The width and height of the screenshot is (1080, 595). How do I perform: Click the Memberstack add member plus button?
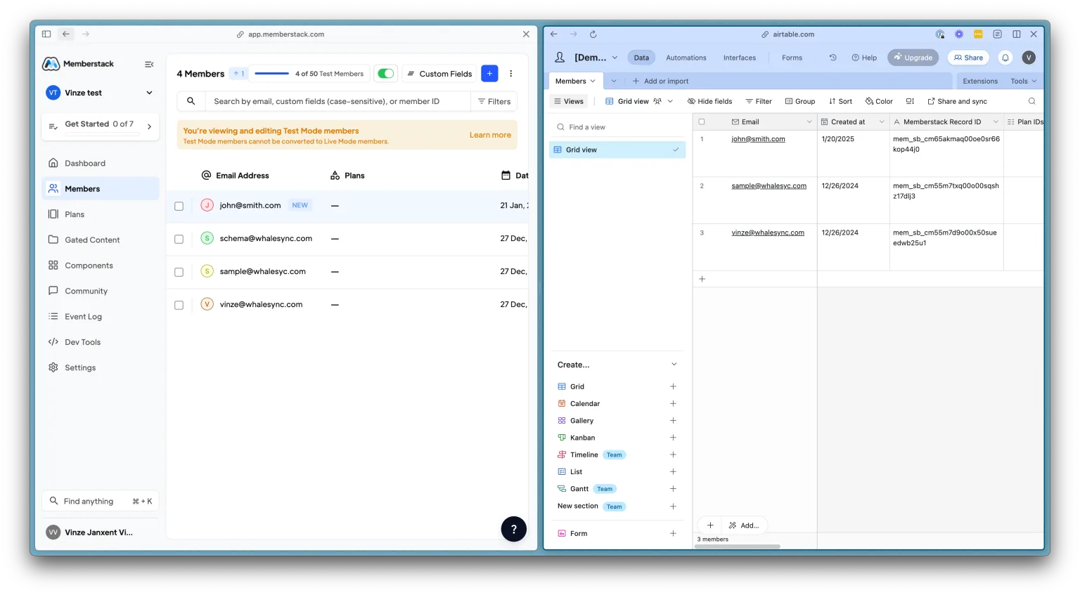click(x=489, y=73)
